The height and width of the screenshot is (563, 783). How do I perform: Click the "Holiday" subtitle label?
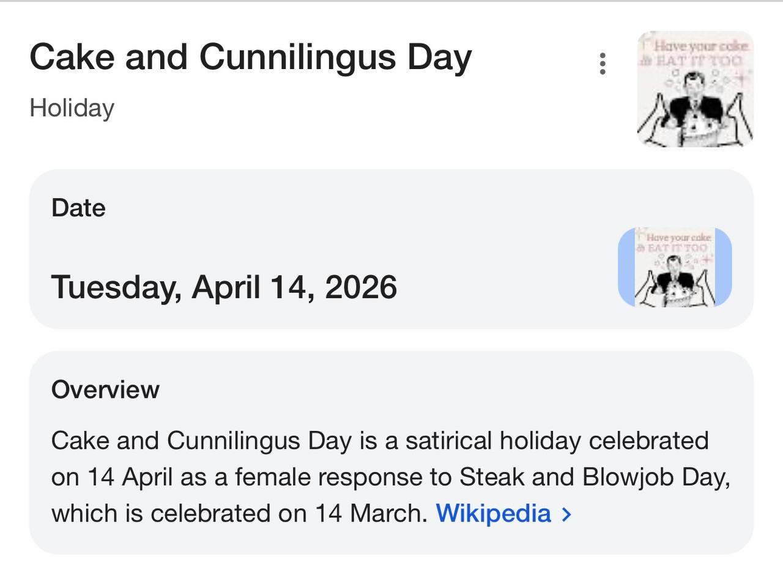pyautogui.click(x=72, y=108)
